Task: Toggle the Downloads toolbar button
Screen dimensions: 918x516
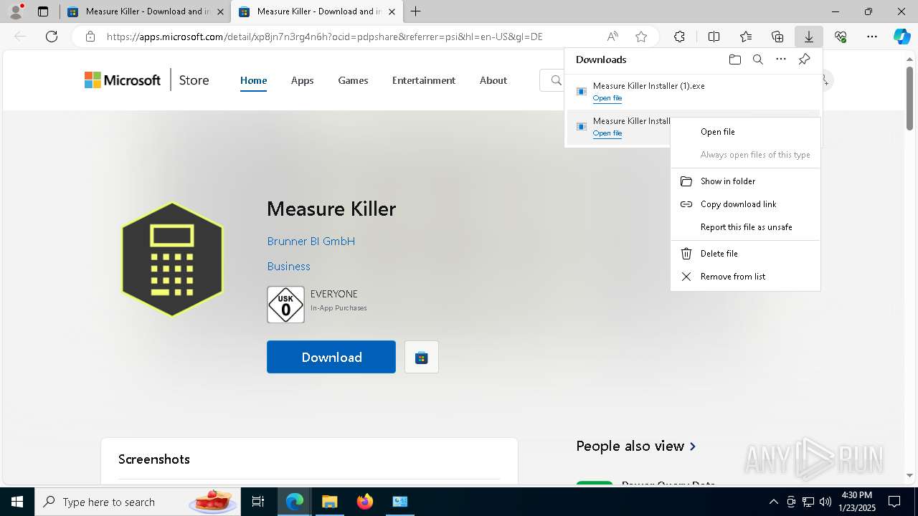Action: pos(809,37)
